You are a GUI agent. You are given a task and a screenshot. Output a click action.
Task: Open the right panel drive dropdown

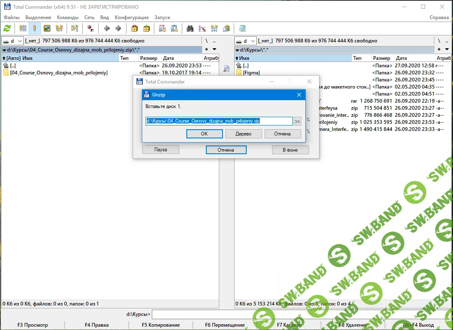(x=245, y=41)
